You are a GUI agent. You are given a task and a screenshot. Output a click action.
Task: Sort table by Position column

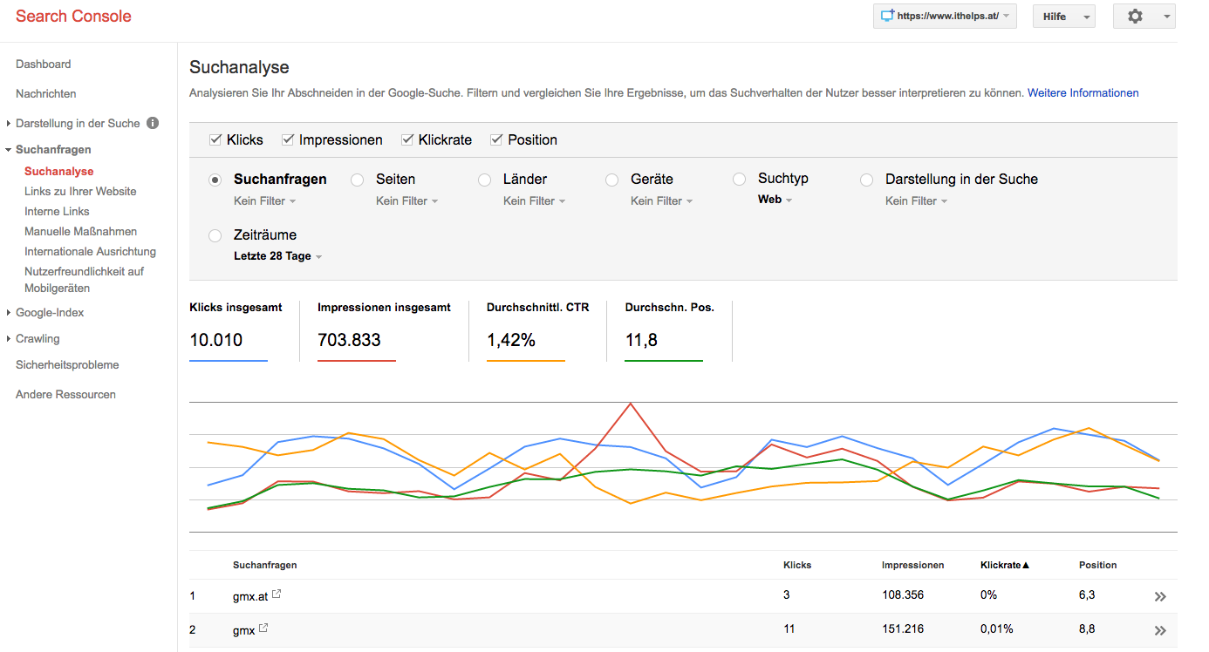coord(1097,565)
